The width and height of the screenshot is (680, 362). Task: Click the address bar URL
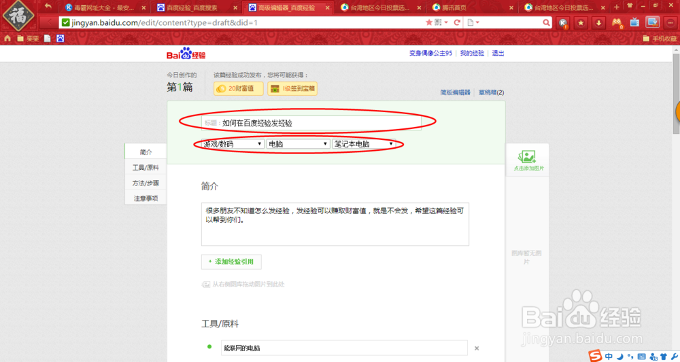tap(165, 22)
